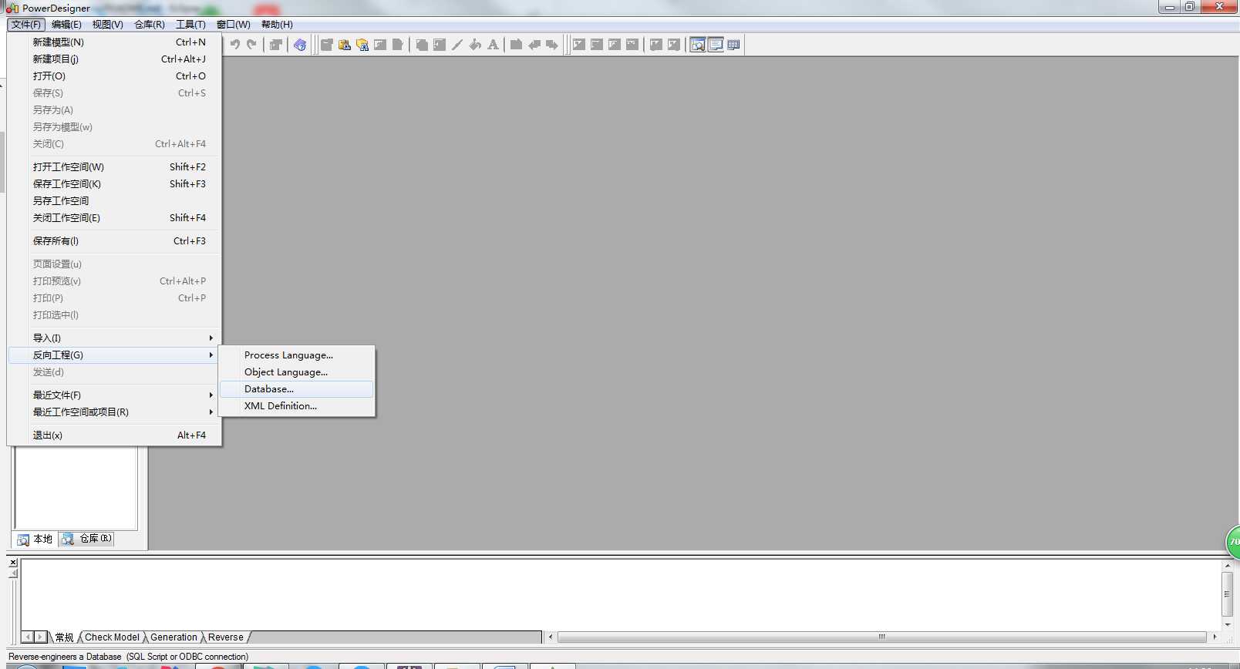Switch to the Check Model output tab

(112, 637)
